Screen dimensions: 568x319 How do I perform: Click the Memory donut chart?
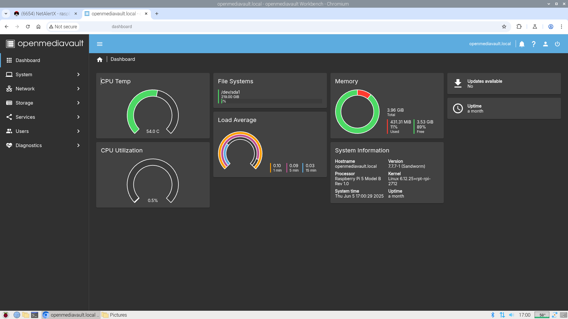357,112
